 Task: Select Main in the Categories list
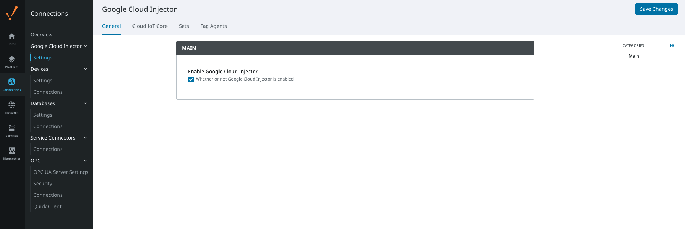pos(633,56)
